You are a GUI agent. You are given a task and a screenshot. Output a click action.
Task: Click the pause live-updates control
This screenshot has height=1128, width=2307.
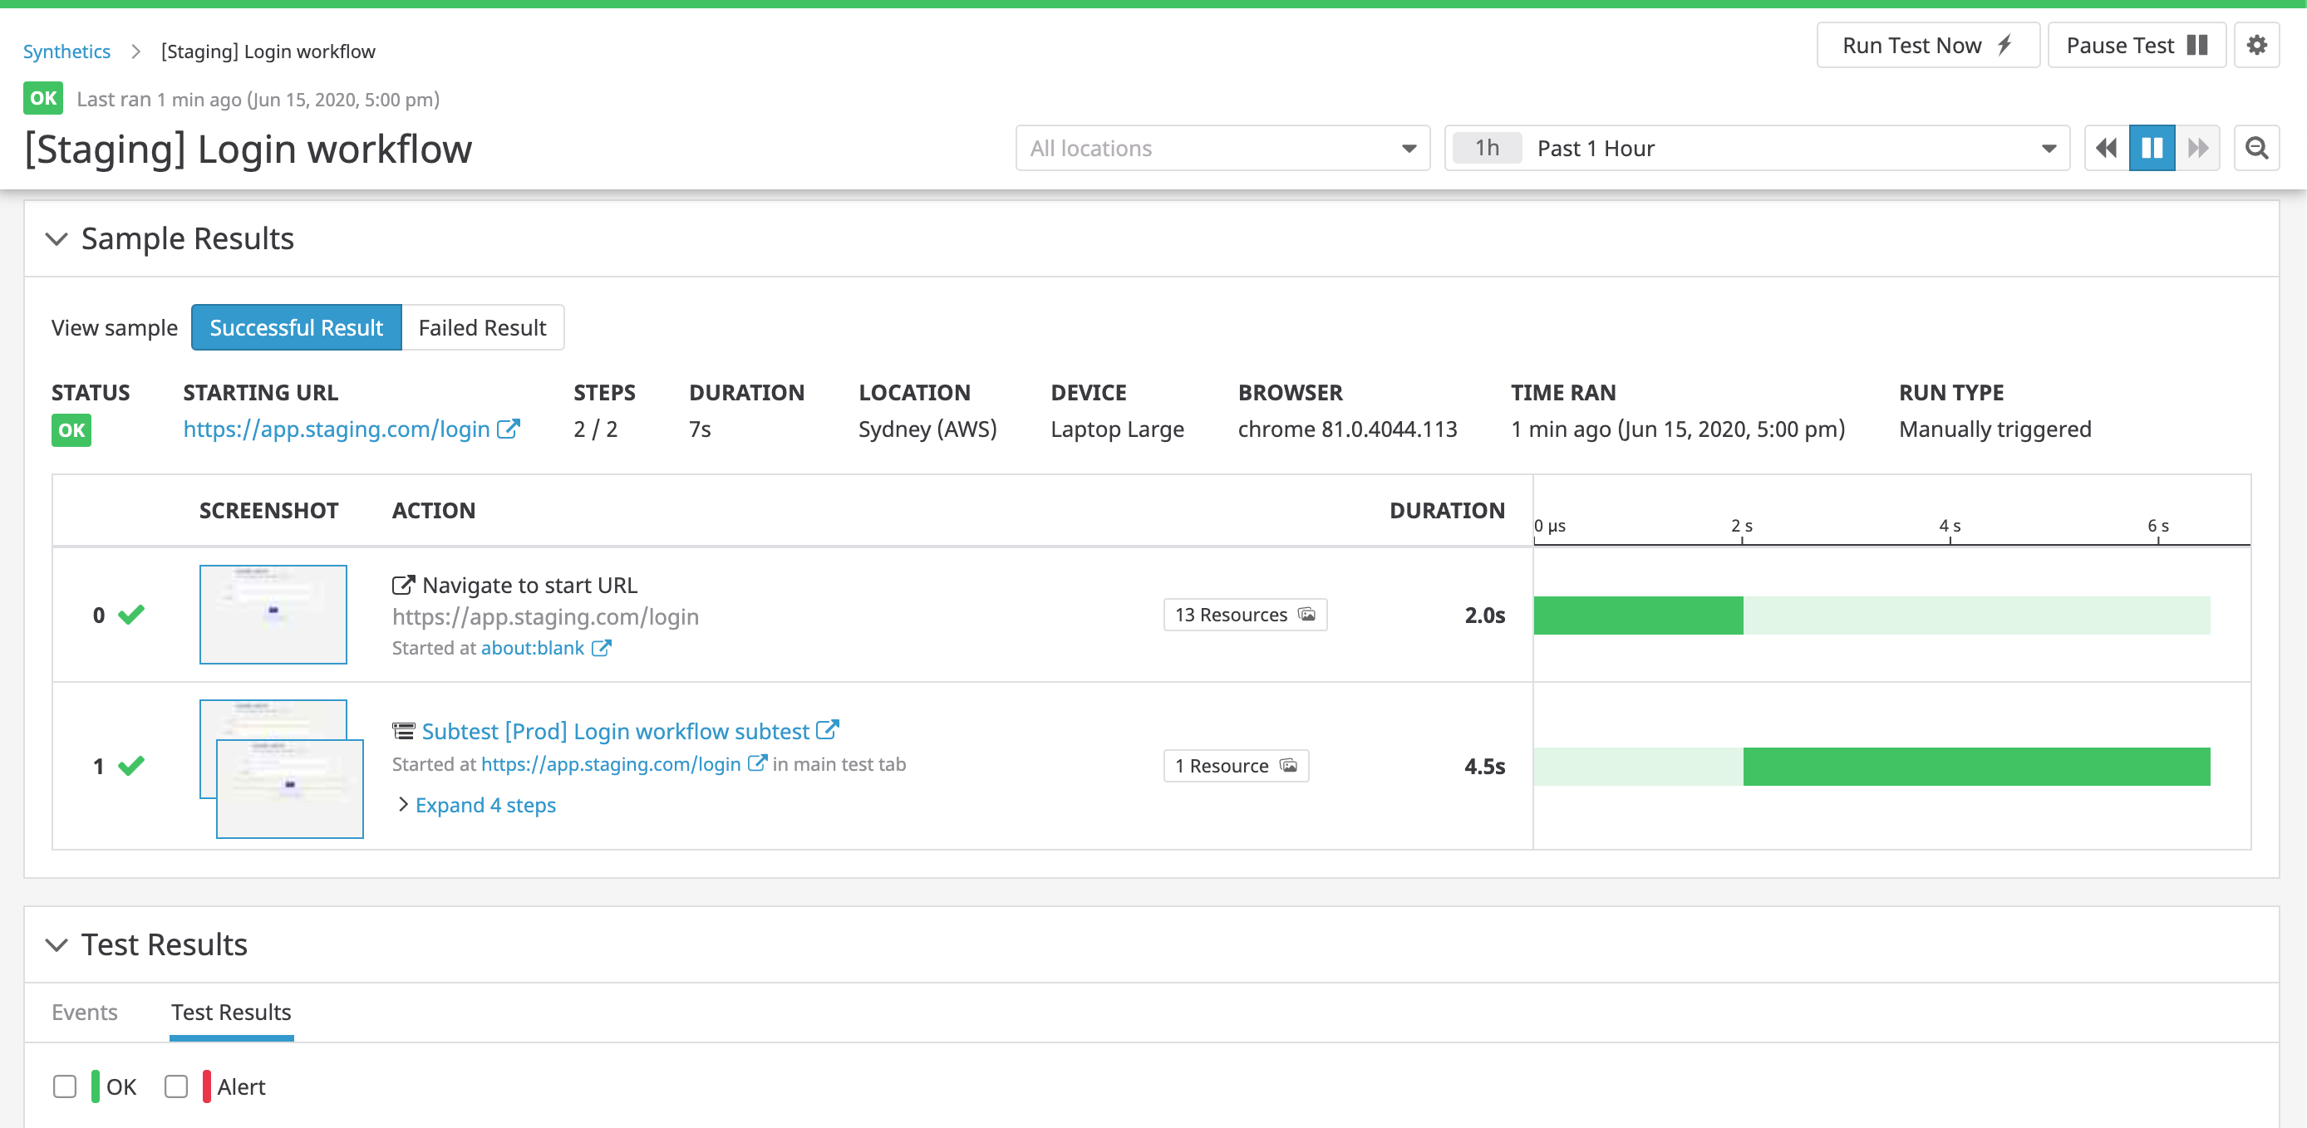click(2152, 148)
